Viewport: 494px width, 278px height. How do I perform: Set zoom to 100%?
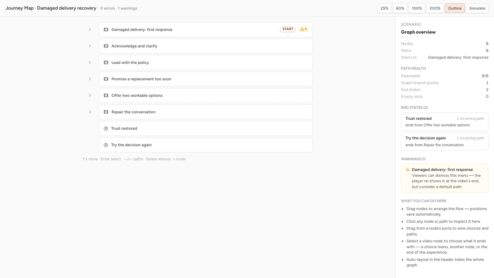click(417, 8)
